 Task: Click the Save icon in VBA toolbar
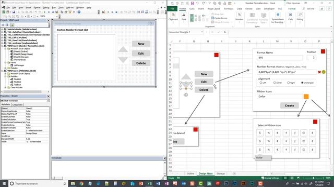tap(14, 12)
